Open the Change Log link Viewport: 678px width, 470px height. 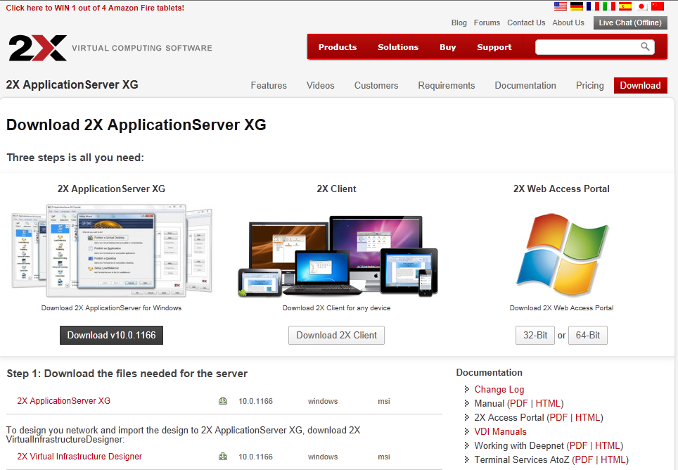(499, 389)
